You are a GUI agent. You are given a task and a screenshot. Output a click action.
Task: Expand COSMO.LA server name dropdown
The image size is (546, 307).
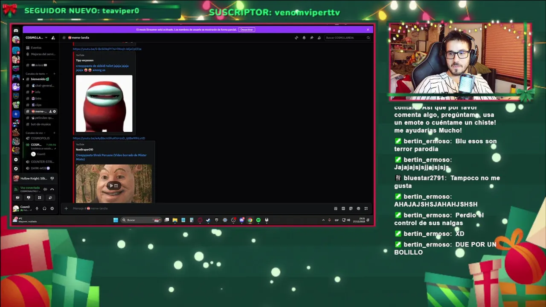(x=46, y=38)
